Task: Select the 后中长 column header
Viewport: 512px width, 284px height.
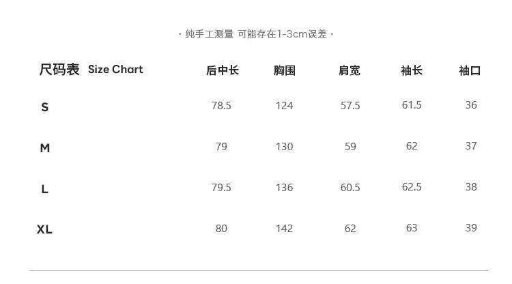Action: click(x=222, y=70)
